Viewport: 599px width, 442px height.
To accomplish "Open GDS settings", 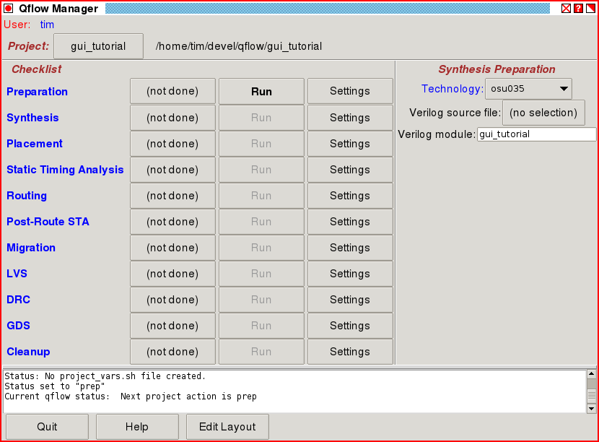I will (x=350, y=326).
